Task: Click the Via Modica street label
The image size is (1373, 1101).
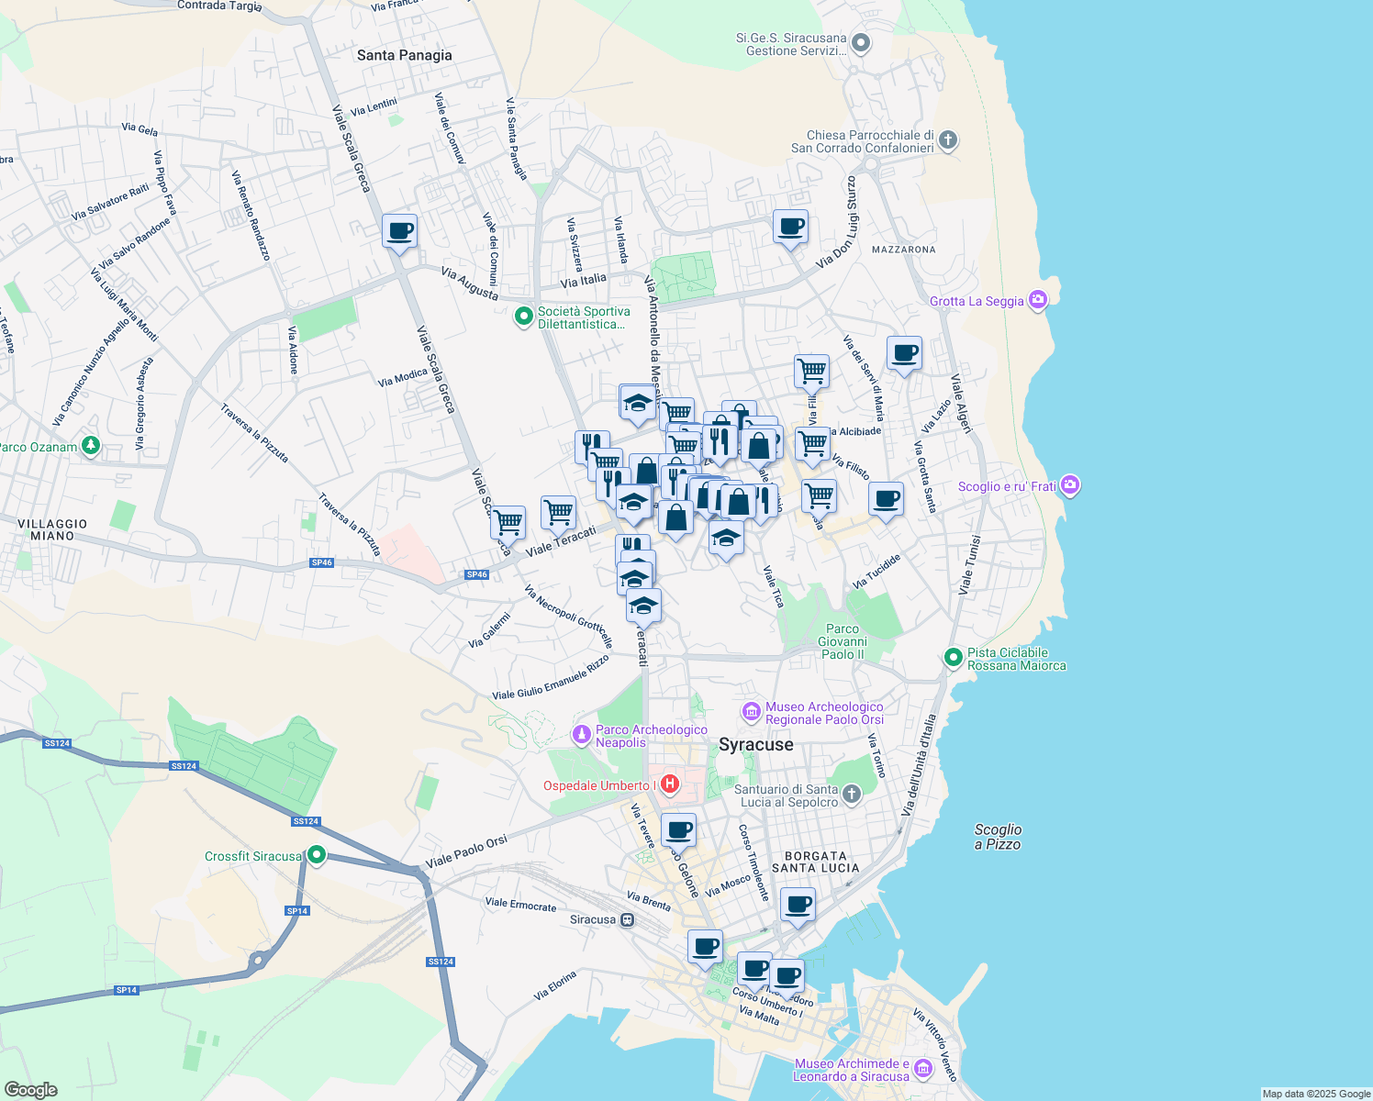Action: click(x=403, y=377)
